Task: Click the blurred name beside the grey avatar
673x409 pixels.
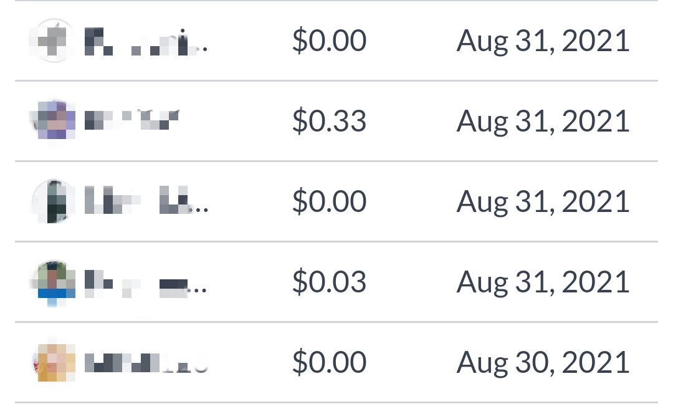Action: point(146,41)
